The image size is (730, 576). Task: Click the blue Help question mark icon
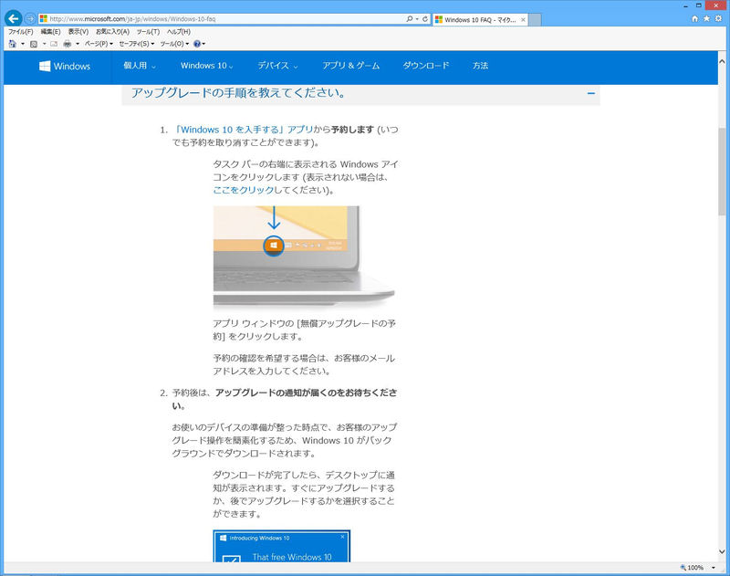click(197, 44)
